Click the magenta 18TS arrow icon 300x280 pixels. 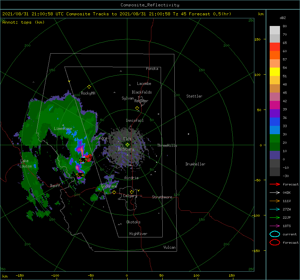[x=275, y=226]
